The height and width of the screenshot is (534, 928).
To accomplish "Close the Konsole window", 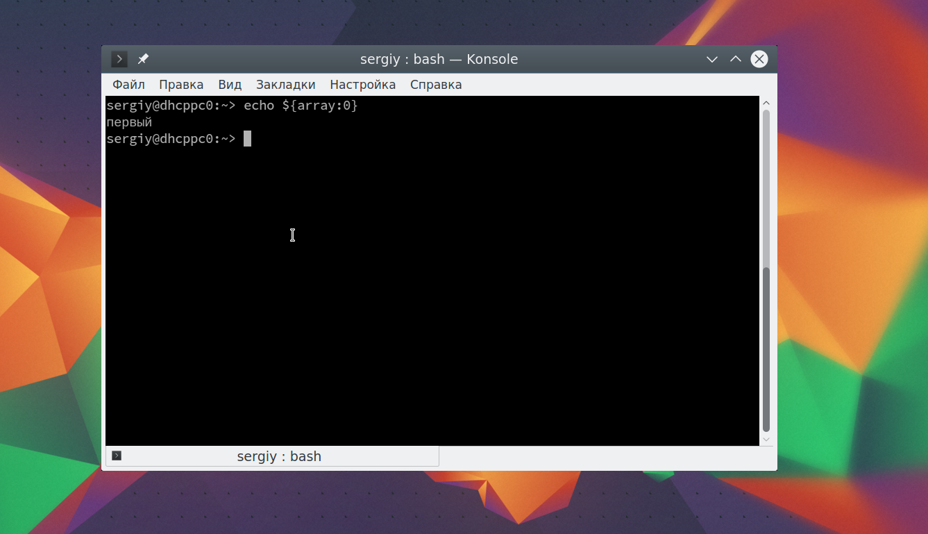I will pyautogui.click(x=759, y=59).
